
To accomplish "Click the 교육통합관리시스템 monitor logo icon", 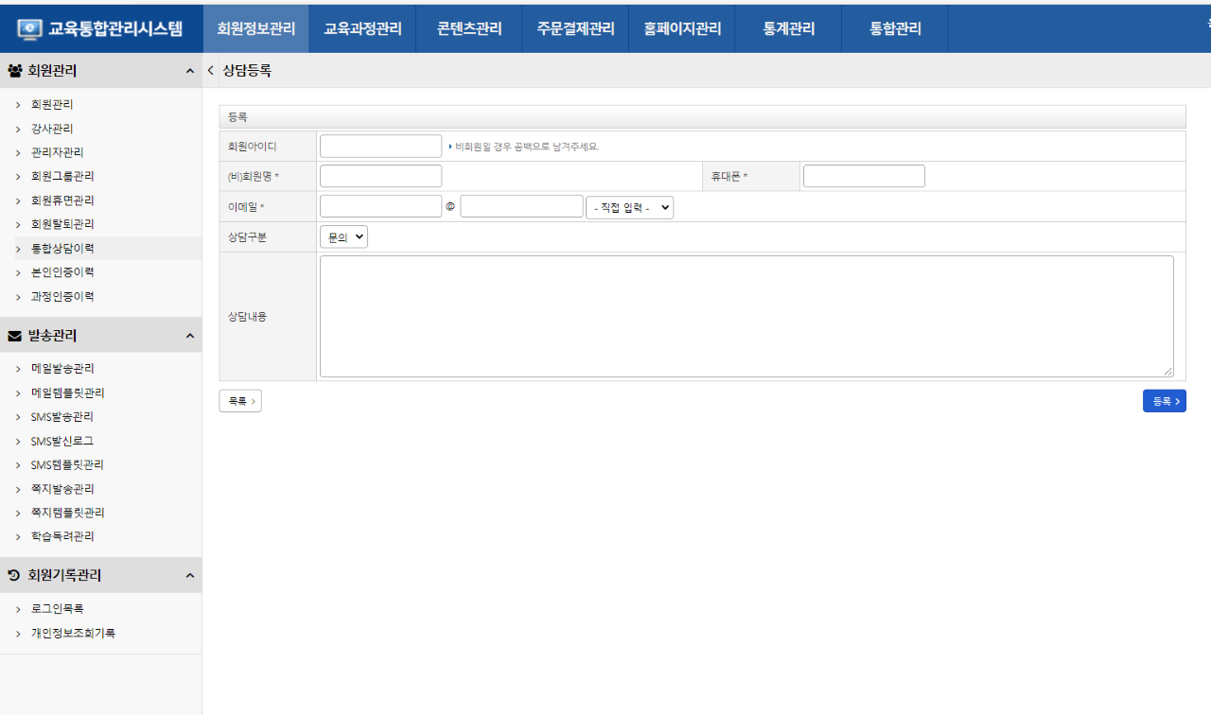I will (x=29, y=28).
